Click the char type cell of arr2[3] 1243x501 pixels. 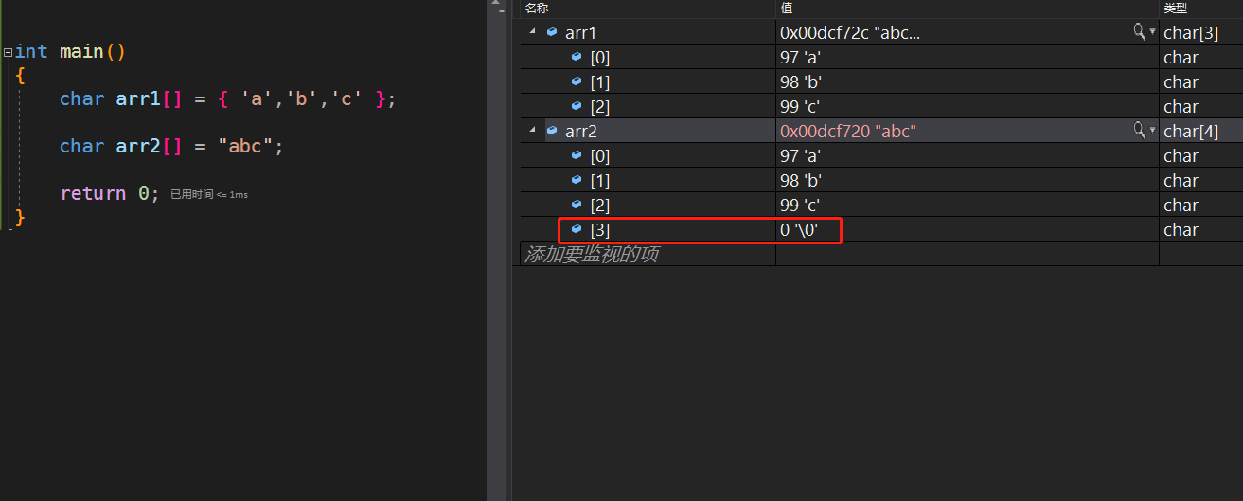click(x=1181, y=229)
